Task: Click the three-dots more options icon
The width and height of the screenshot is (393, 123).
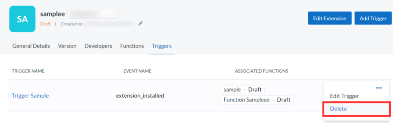Action: 378,88
